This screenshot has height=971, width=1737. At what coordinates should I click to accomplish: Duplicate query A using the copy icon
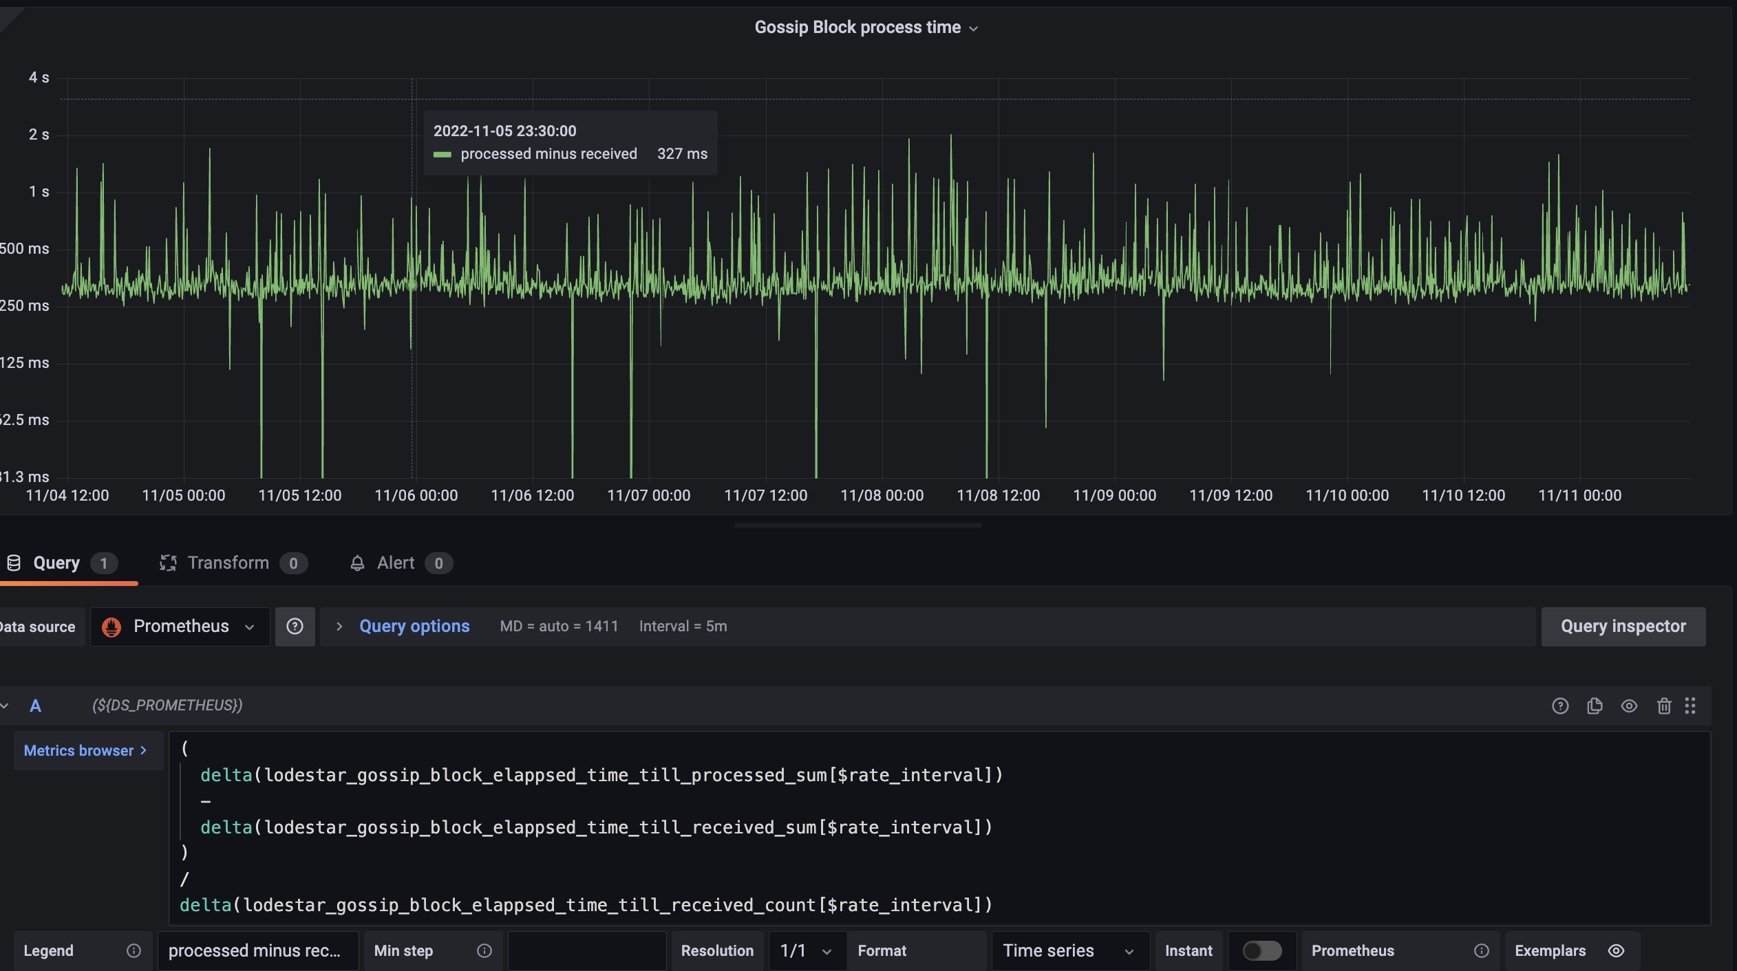(x=1595, y=706)
